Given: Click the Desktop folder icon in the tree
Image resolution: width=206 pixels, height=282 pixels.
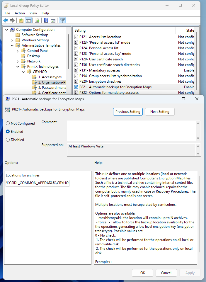Looking at the screenshot, I should (23, 56).
